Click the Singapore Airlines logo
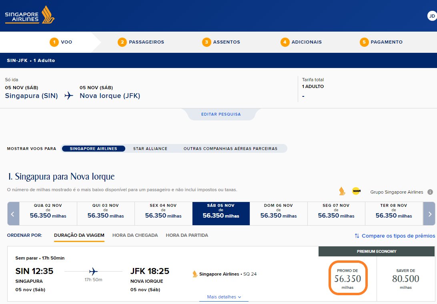 click(30, 15)
